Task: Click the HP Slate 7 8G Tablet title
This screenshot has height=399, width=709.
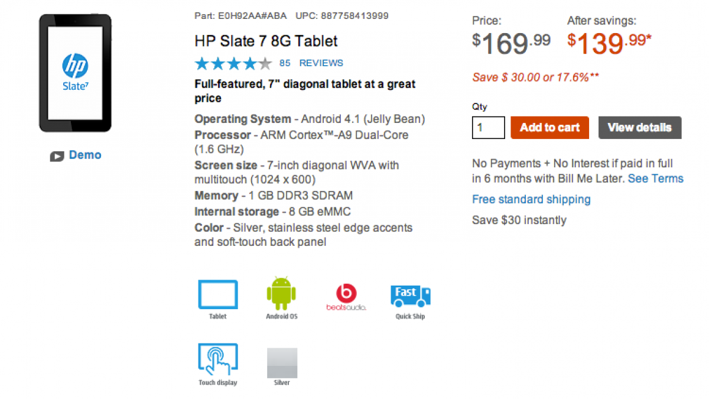Action: coord(266,41)
